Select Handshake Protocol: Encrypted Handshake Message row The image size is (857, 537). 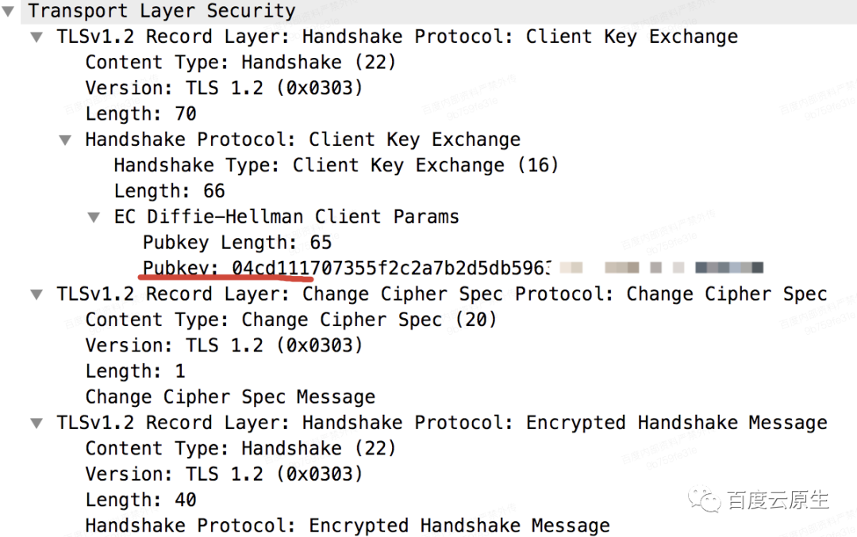coord(348,526)
